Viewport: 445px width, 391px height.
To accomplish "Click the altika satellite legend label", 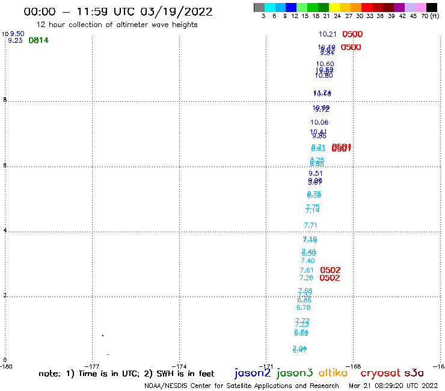I will 333,372.
